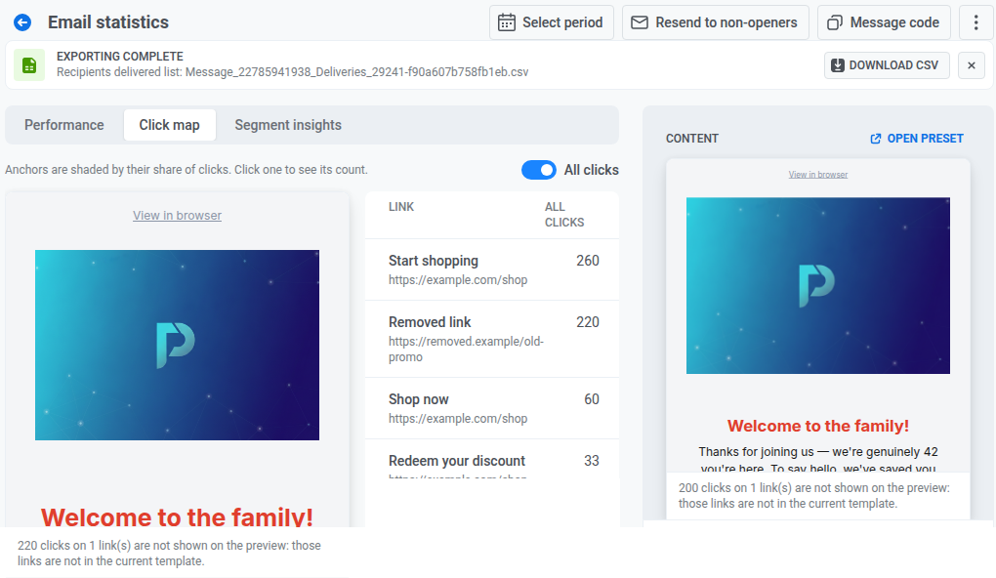This screenshot has height=578, width=996.
Task: Click the ALL CLICKS column header
Action: pos(564,215)
